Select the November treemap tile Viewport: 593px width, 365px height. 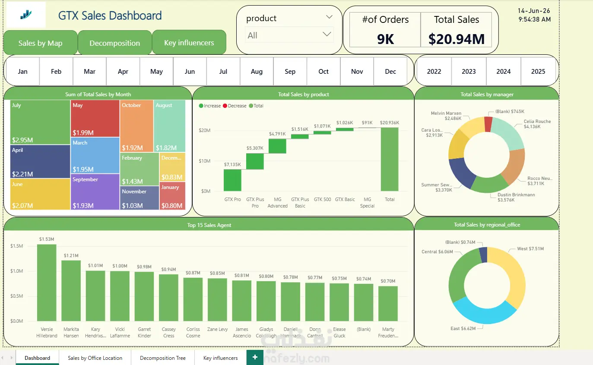point(140,198)
